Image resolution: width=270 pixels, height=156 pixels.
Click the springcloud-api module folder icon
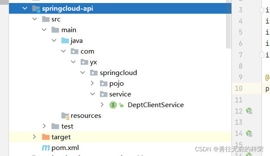(36, 9)
